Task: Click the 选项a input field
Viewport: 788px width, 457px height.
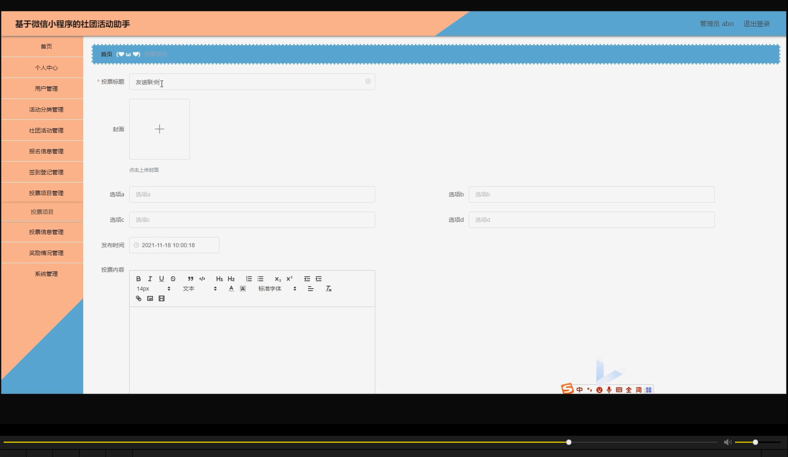Action: click(252, 194)
